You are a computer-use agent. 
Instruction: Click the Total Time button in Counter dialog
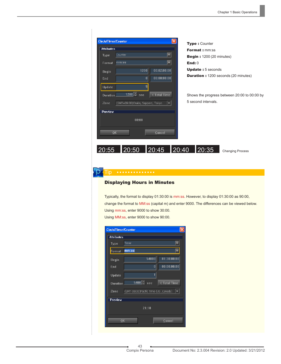pyautogui.click(x=161, y=95)
